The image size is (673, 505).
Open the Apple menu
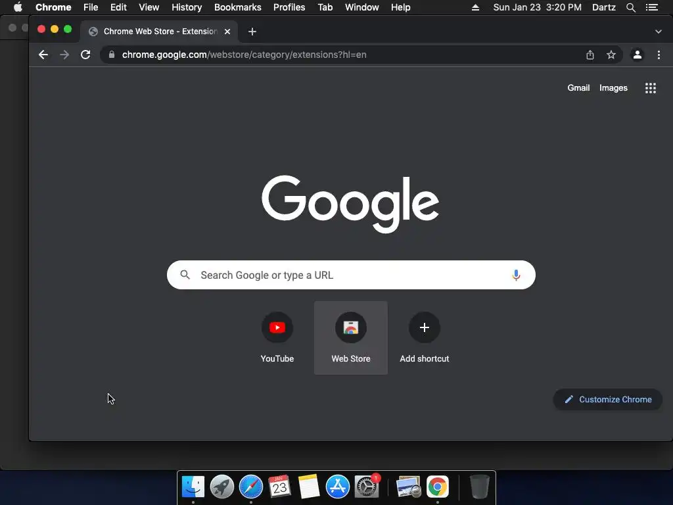coord(18,7)
